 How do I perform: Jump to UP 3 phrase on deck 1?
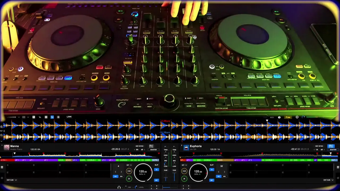[x=76, y=160]
